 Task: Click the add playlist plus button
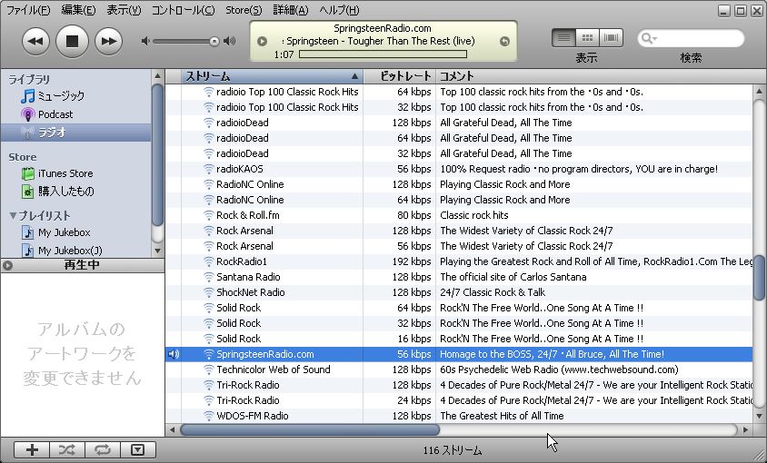point(32,449)
